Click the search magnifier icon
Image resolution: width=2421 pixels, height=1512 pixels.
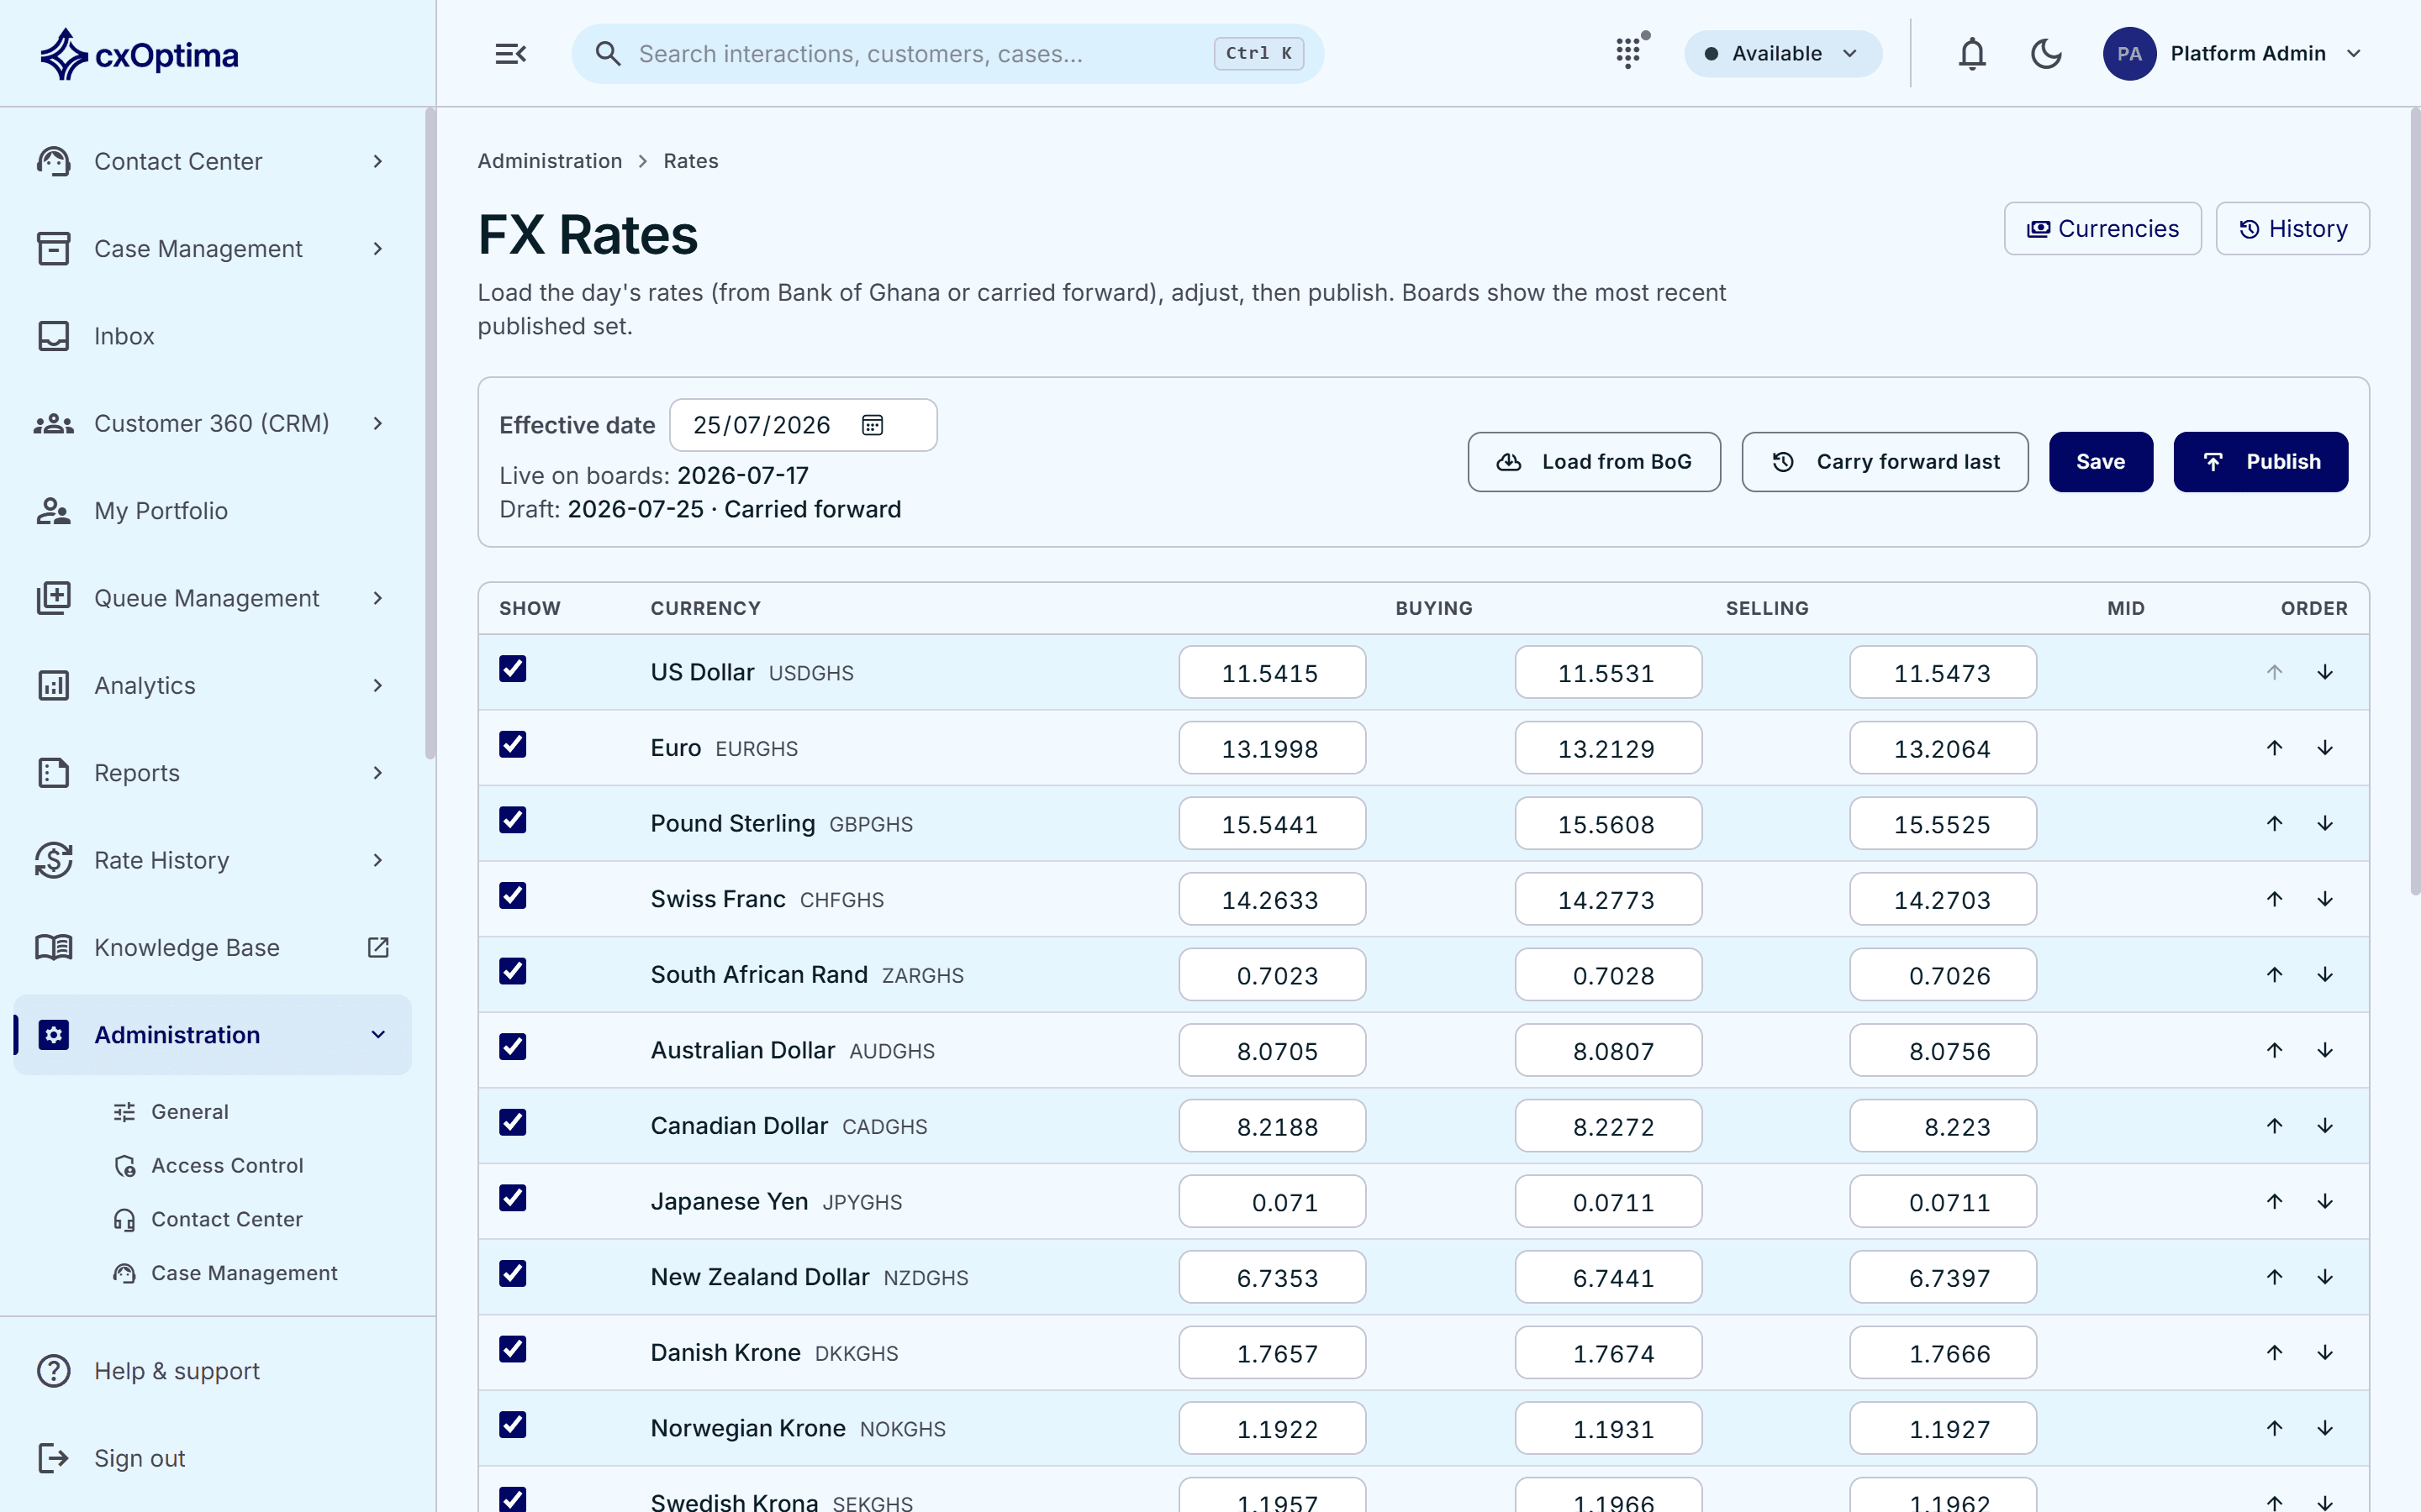coord(607,54)
